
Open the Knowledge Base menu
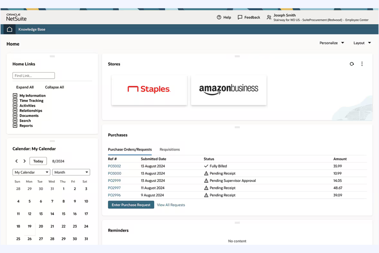(31, 29)
